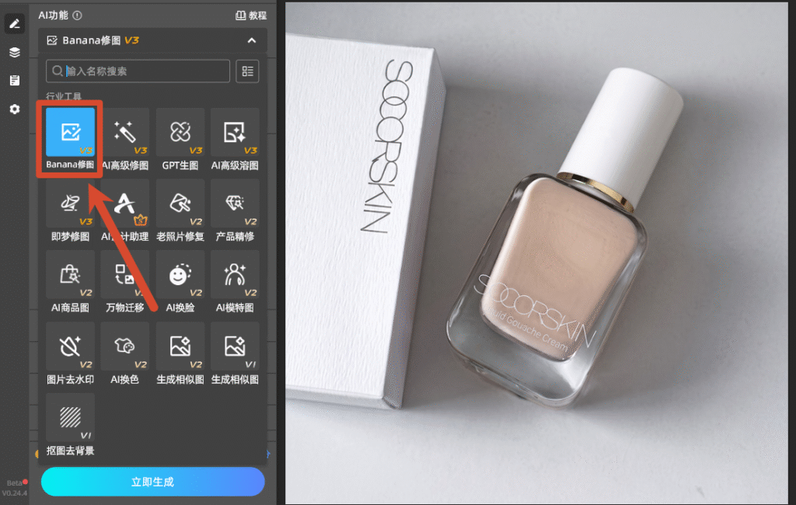Choose the GPT生图 tool

coord(180,138)
